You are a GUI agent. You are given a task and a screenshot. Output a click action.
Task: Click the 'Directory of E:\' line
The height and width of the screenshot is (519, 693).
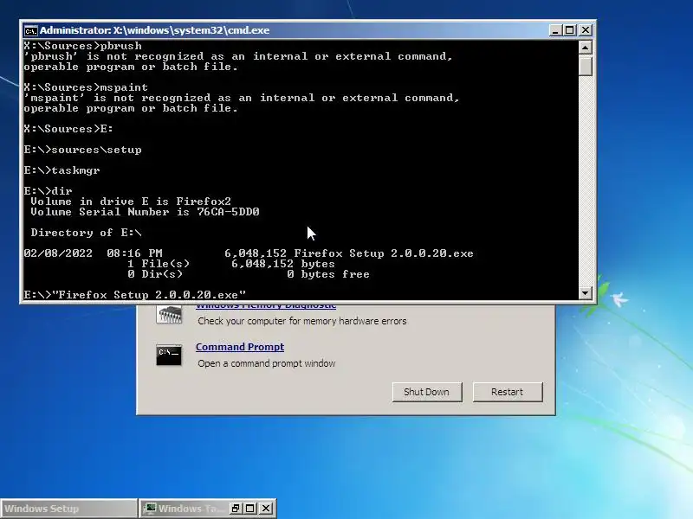coord(86,233)
